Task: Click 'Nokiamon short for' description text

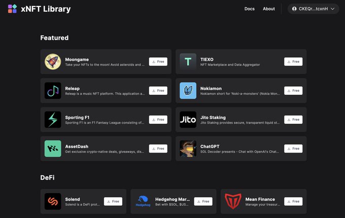Action: (240, 94)
